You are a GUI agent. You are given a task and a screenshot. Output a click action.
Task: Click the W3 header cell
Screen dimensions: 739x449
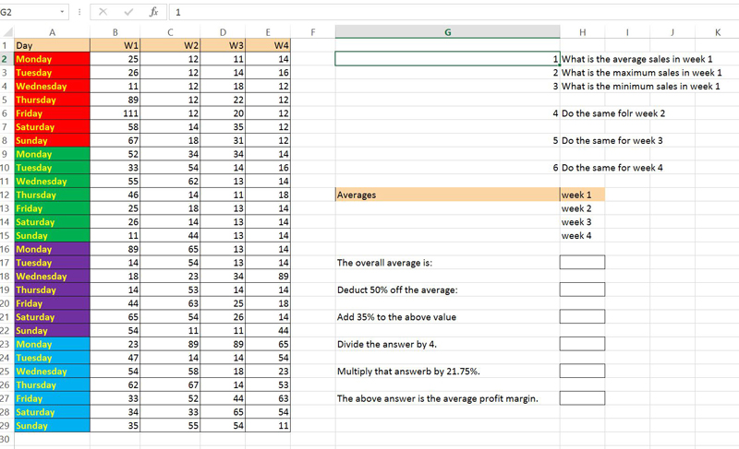[223, 45]
